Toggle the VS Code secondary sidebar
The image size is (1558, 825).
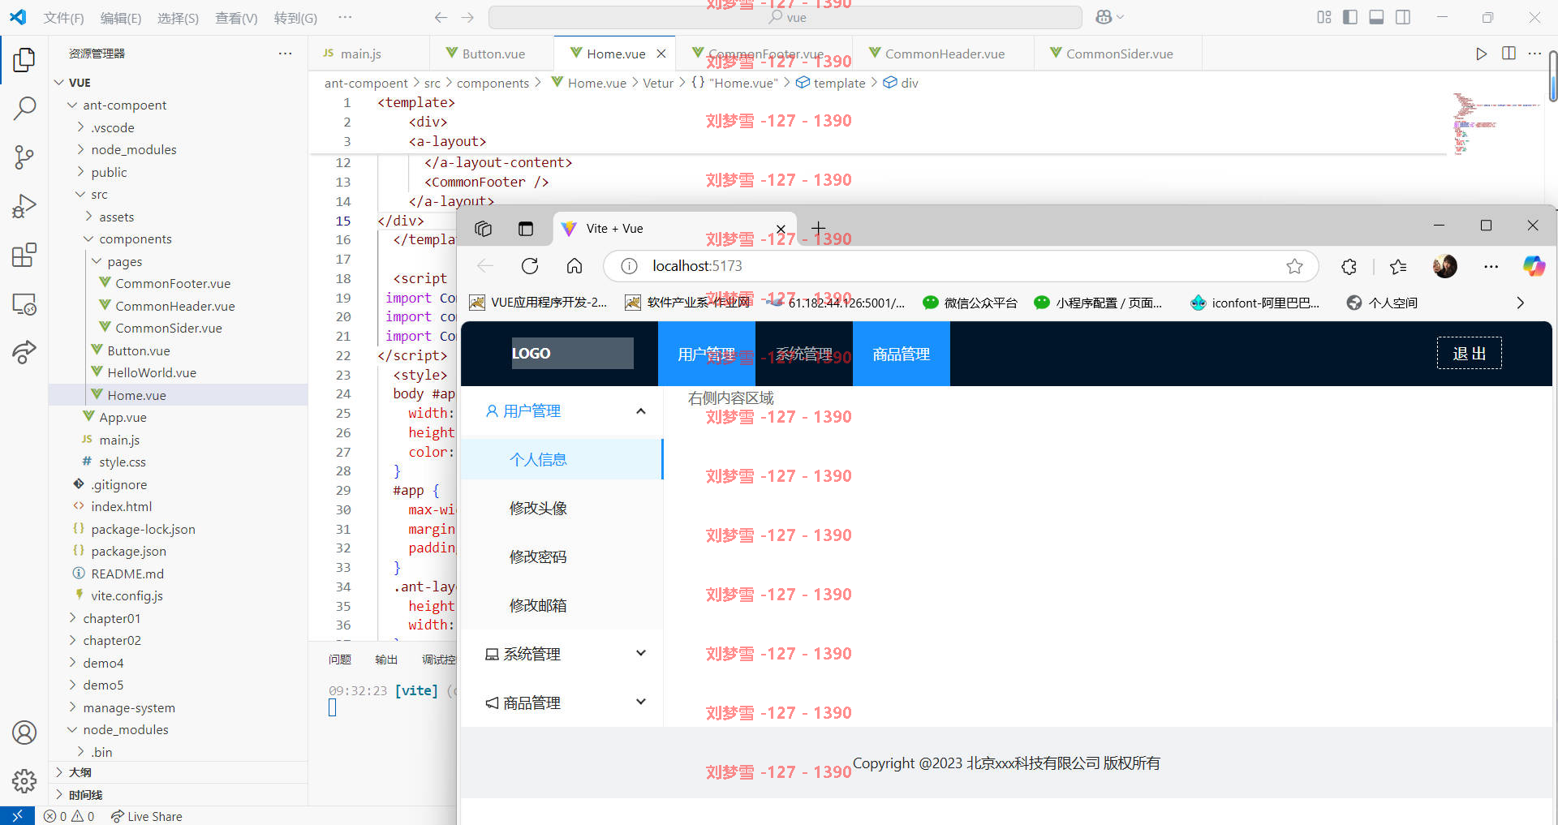pyautogui.click(x=1403, y=17)
